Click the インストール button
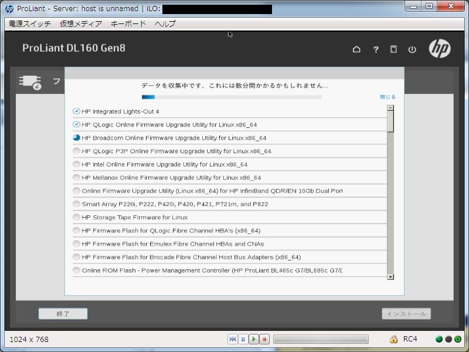Image resolution: width=469 pixels, height=352 pixels. coord(406,314)
